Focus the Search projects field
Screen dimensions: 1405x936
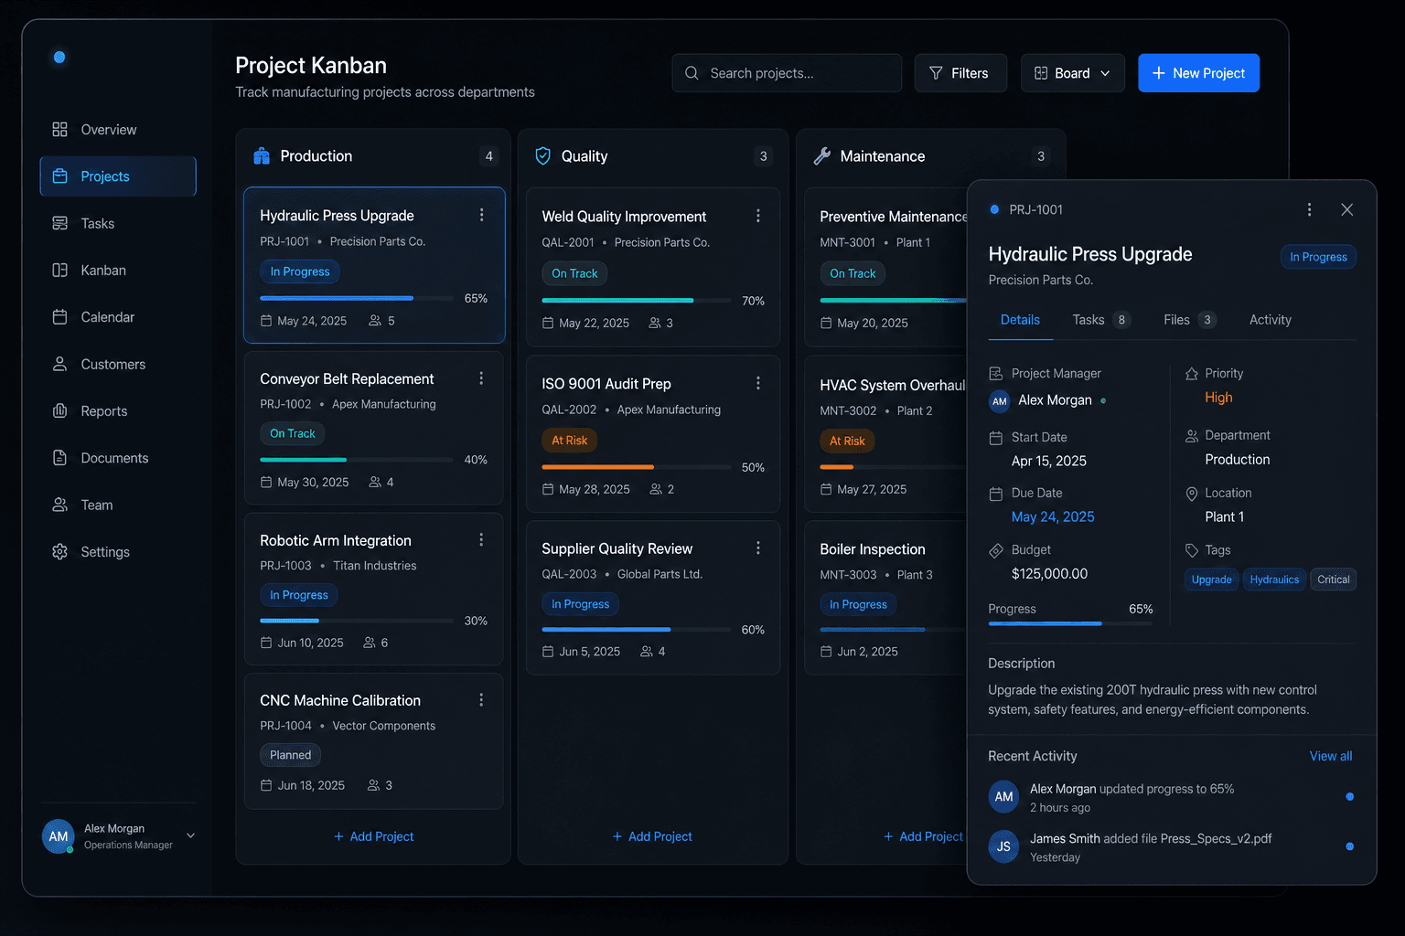787,73
